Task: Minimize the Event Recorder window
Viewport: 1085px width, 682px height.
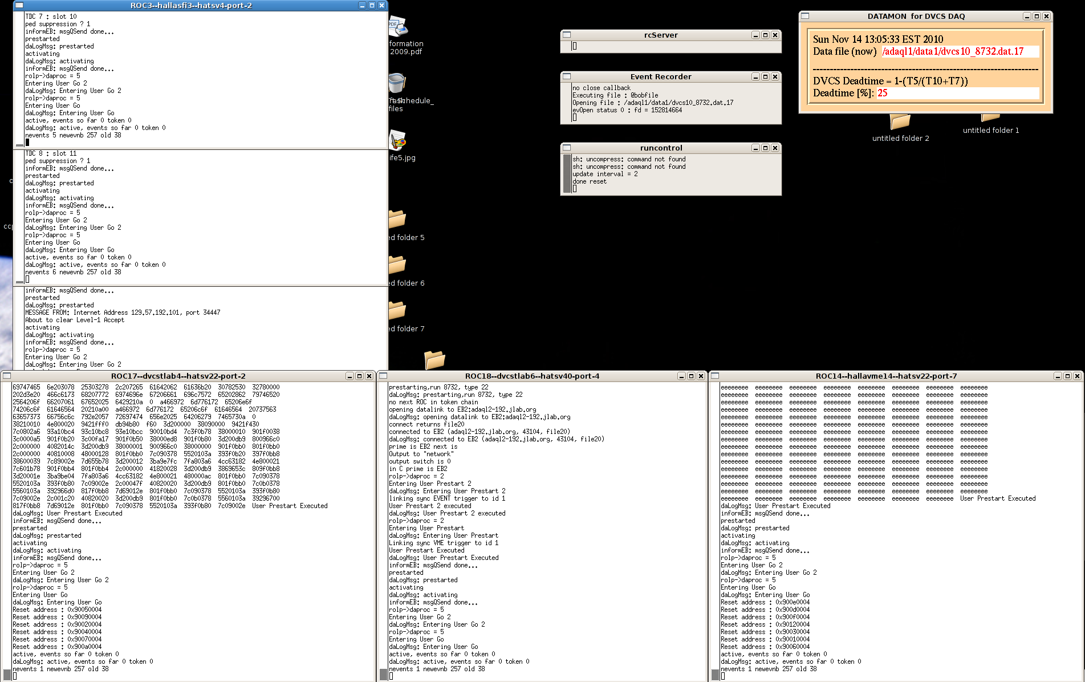Action: [755, 77]
